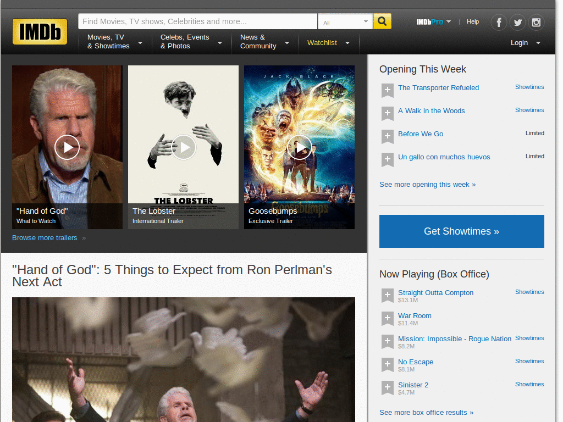563x422 pixels.
Task: Open the News & Community menu
Action: tap(264, 42)
